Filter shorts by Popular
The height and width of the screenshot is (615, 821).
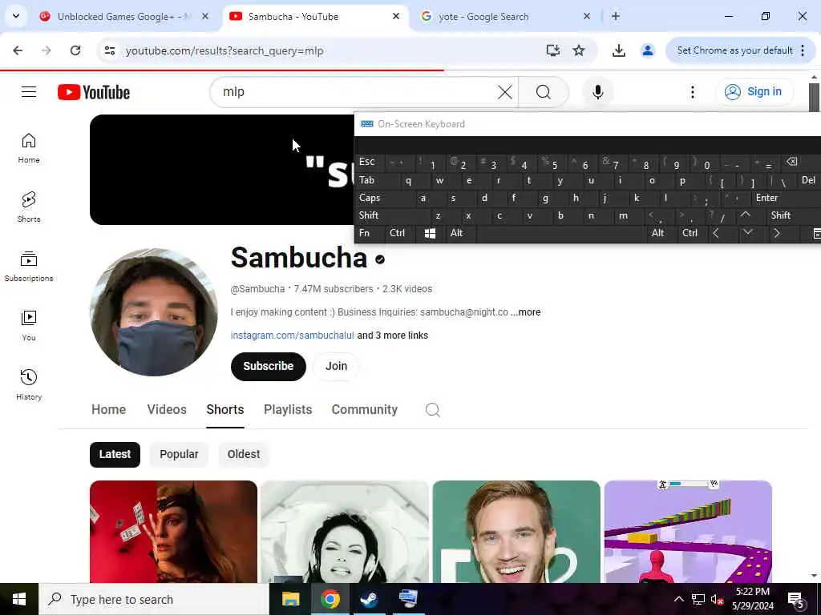pos(179,454)
